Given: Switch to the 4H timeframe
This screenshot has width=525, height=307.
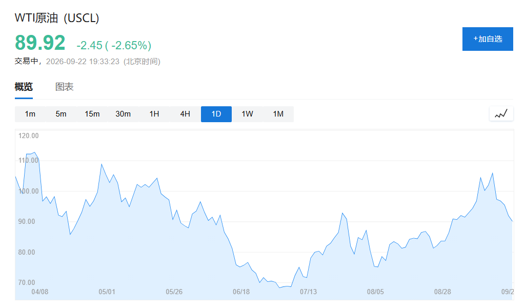Looking at the screenshot, I should tap(185, 114).
